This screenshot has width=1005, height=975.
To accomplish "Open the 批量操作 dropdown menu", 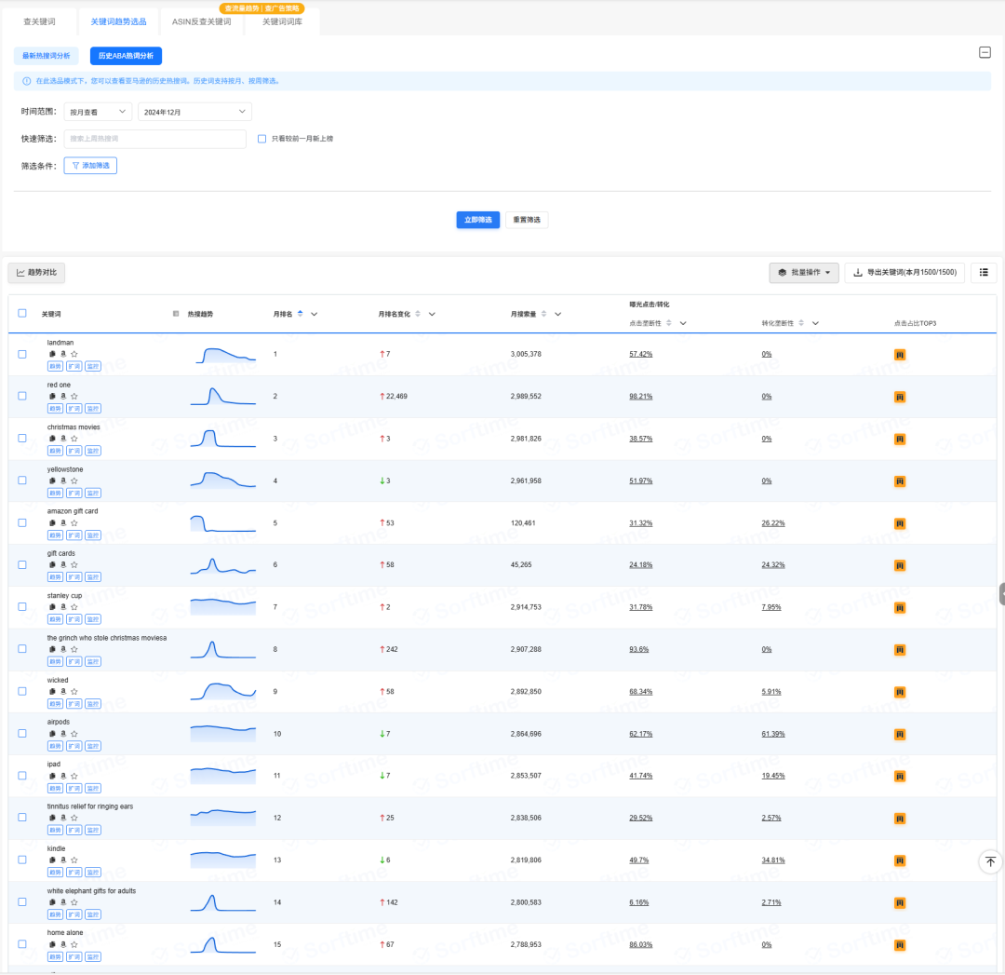I will point(804,272).
